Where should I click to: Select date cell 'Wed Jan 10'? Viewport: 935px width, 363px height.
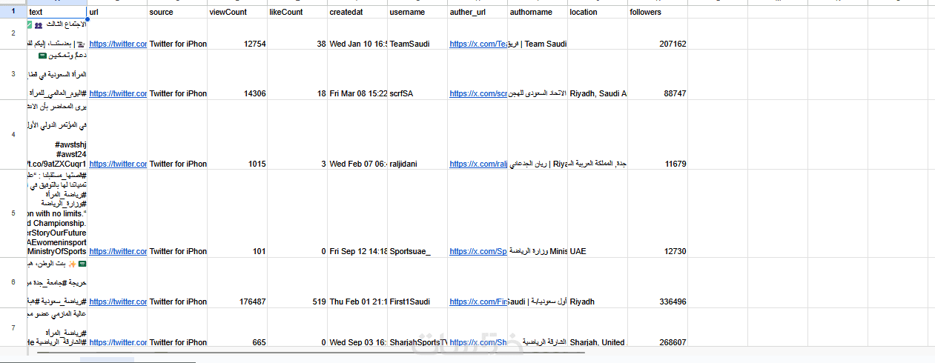click(357, 44)
